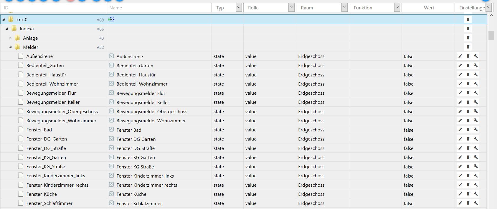
Task: Click the Anlage folder label
Action: click(30, 38)
